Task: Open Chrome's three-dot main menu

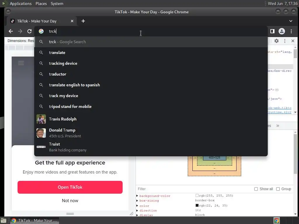Action: 291,31
